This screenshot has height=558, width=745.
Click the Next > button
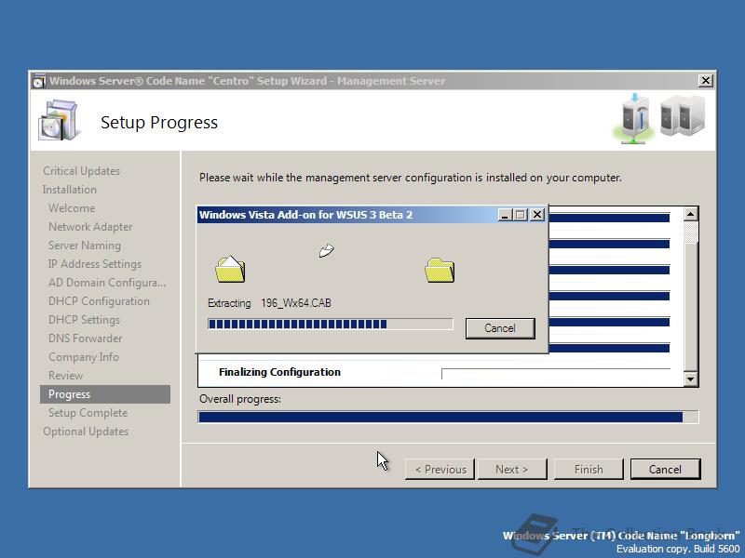tap(511, 470)
